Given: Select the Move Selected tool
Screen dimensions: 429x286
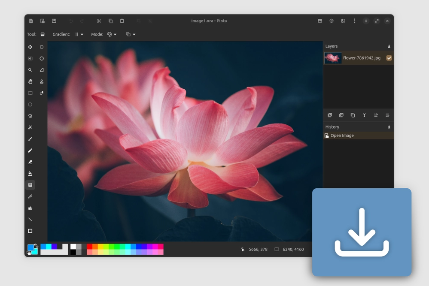Looking at the screenshot, I should 30,47.
